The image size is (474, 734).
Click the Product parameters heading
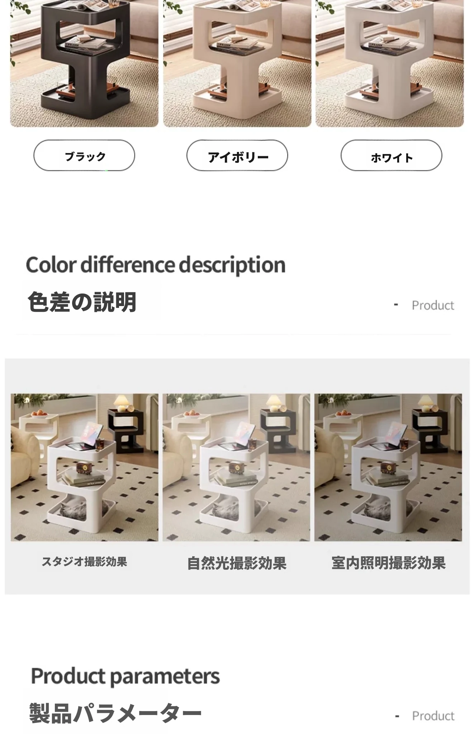[125, 676]
